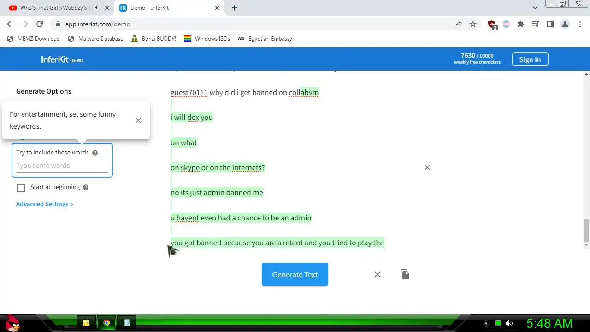Focus the 'Type some words' input field

(x=62, y=166)
